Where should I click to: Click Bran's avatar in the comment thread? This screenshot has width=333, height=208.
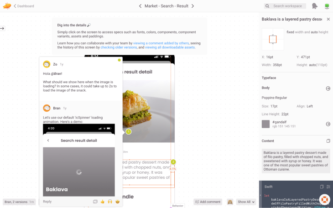(x=47, y=108)
